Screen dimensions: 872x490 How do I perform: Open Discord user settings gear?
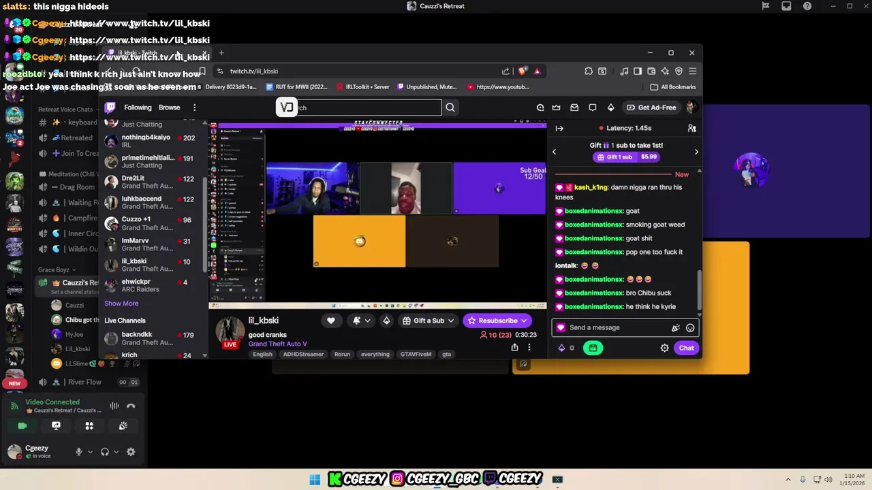click(131, 452)
